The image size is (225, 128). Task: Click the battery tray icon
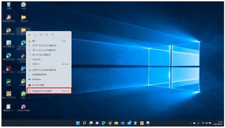tap(210, 123)
